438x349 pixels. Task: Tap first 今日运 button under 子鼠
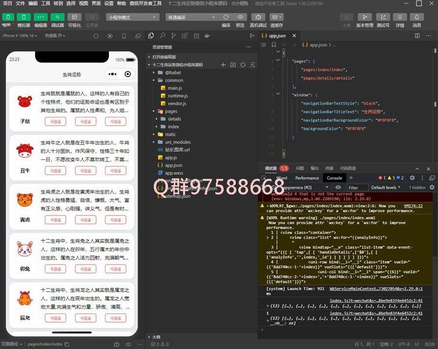pyautogui.click(x=55, y=121)
